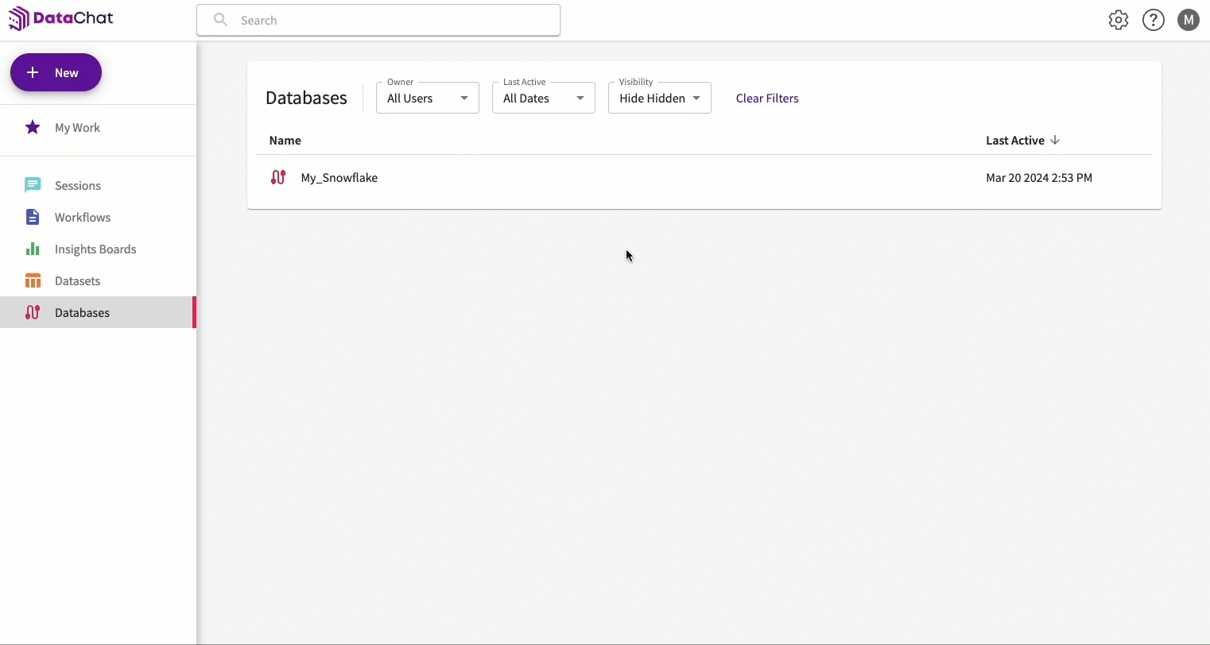Open the user avatar M menu

point(1189,20)
